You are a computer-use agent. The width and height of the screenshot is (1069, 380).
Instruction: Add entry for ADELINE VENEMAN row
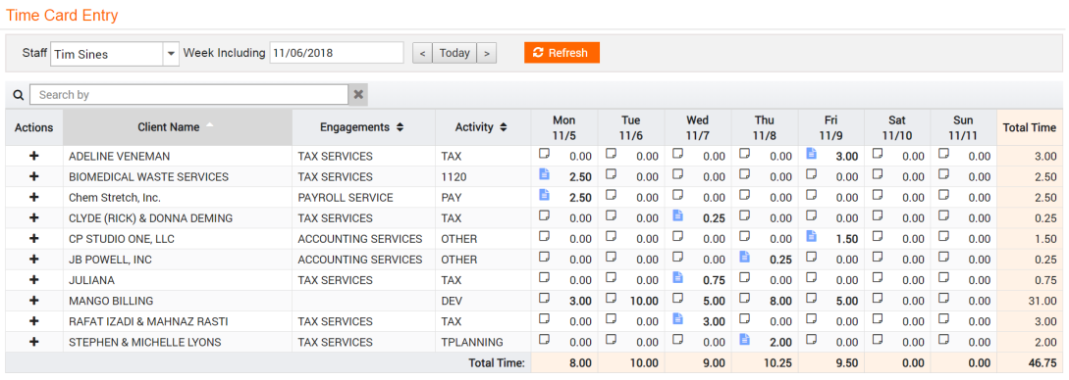[34, 157]
